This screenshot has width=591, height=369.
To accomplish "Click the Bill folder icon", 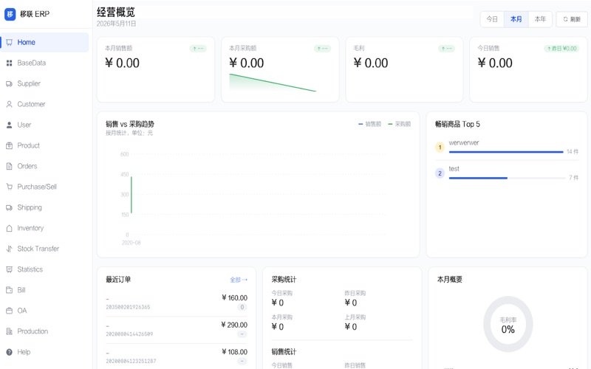I will (9, 290).
